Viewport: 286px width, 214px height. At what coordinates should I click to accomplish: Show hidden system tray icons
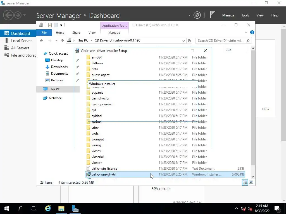(x=236, y=208)
